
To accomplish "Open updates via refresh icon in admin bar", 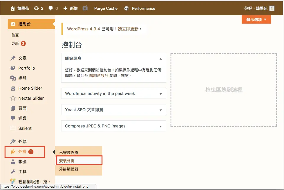I will click(x=36, y=8).
